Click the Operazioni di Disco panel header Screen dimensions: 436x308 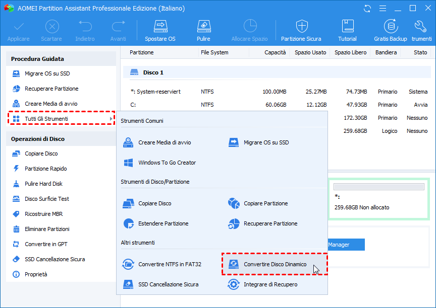click(x=61, y=139)
